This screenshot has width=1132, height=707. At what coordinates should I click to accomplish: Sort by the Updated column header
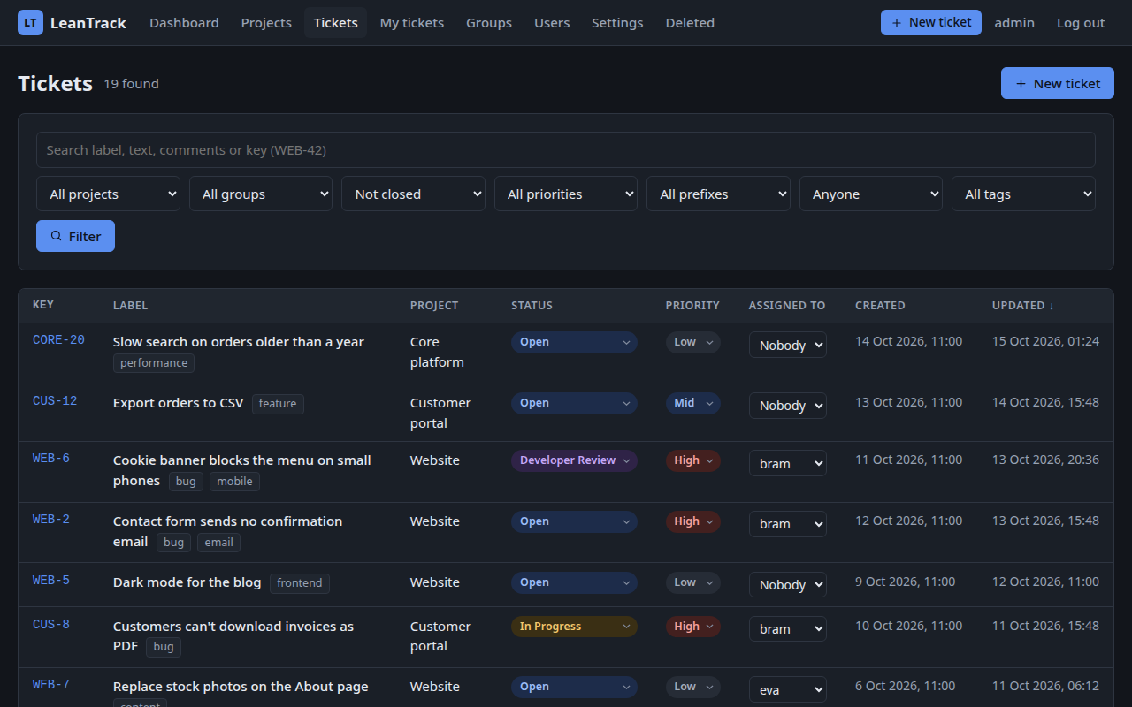(1023, 305)
